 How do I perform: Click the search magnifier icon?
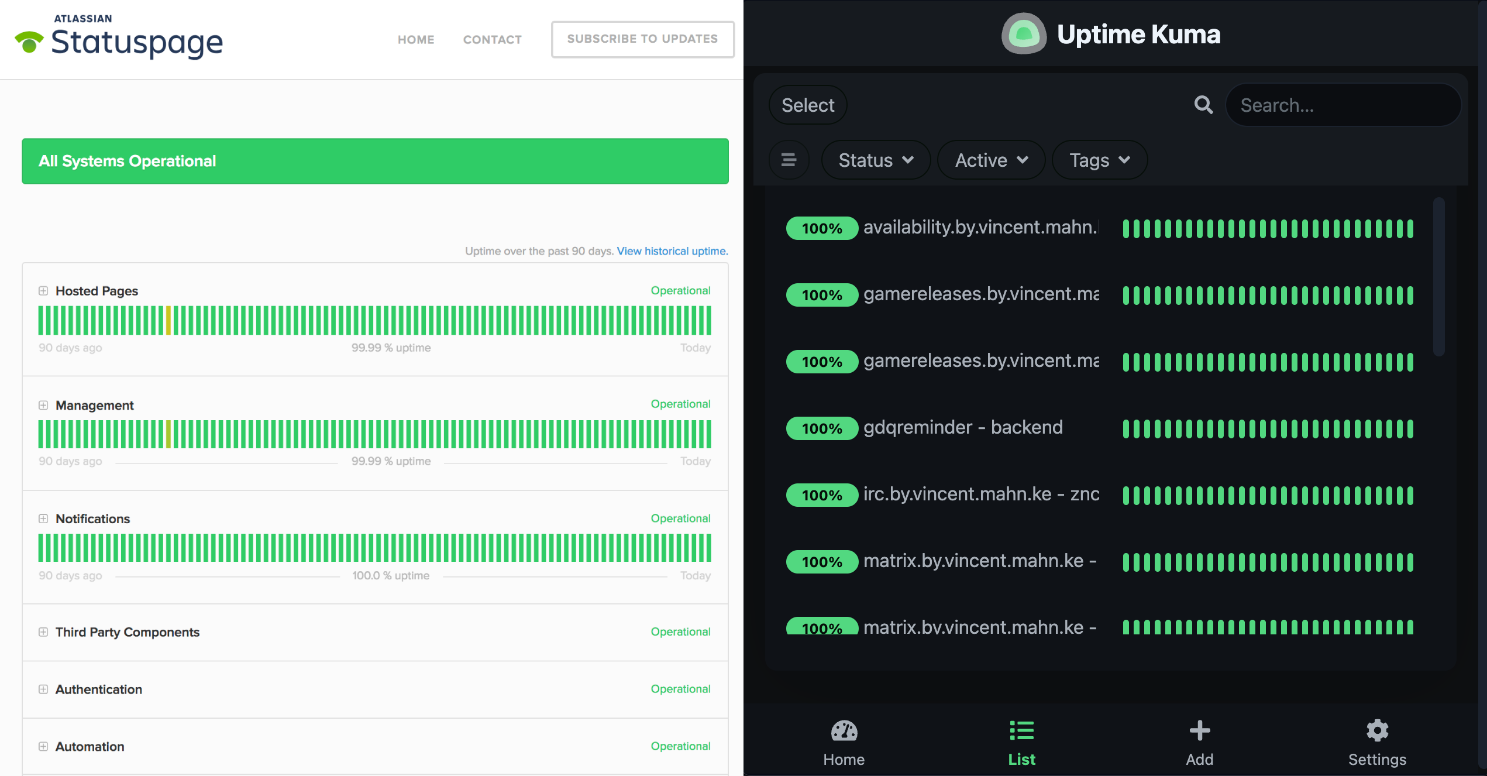(x=1203, y=105)
